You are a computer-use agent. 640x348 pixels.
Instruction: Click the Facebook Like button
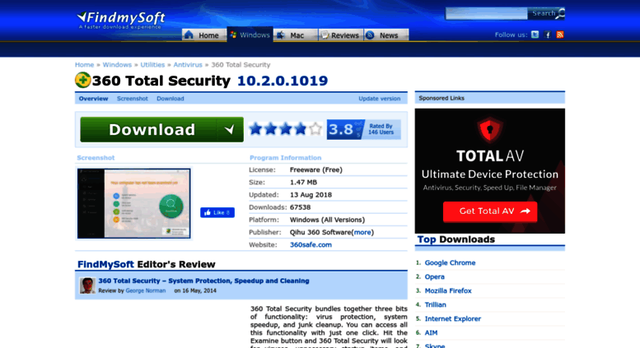pyautogui.click(x=217, y=212)
